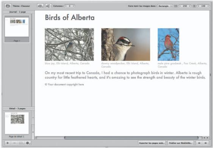Viewport: 213px width, 148px height.
Task: Click the detail pane down arrow
Action: pyautogui.click(x=33, y=132)
